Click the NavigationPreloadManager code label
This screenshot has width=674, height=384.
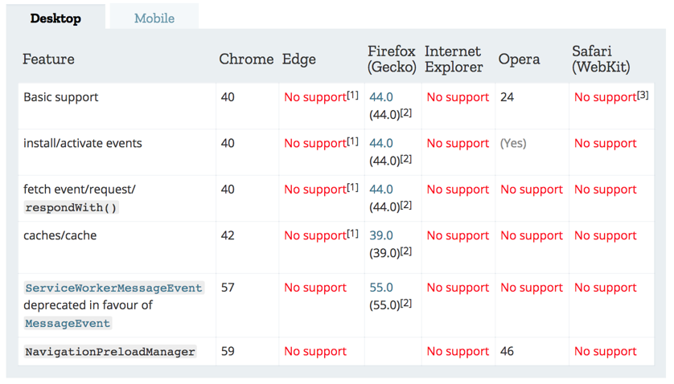(x=110, y=352)
